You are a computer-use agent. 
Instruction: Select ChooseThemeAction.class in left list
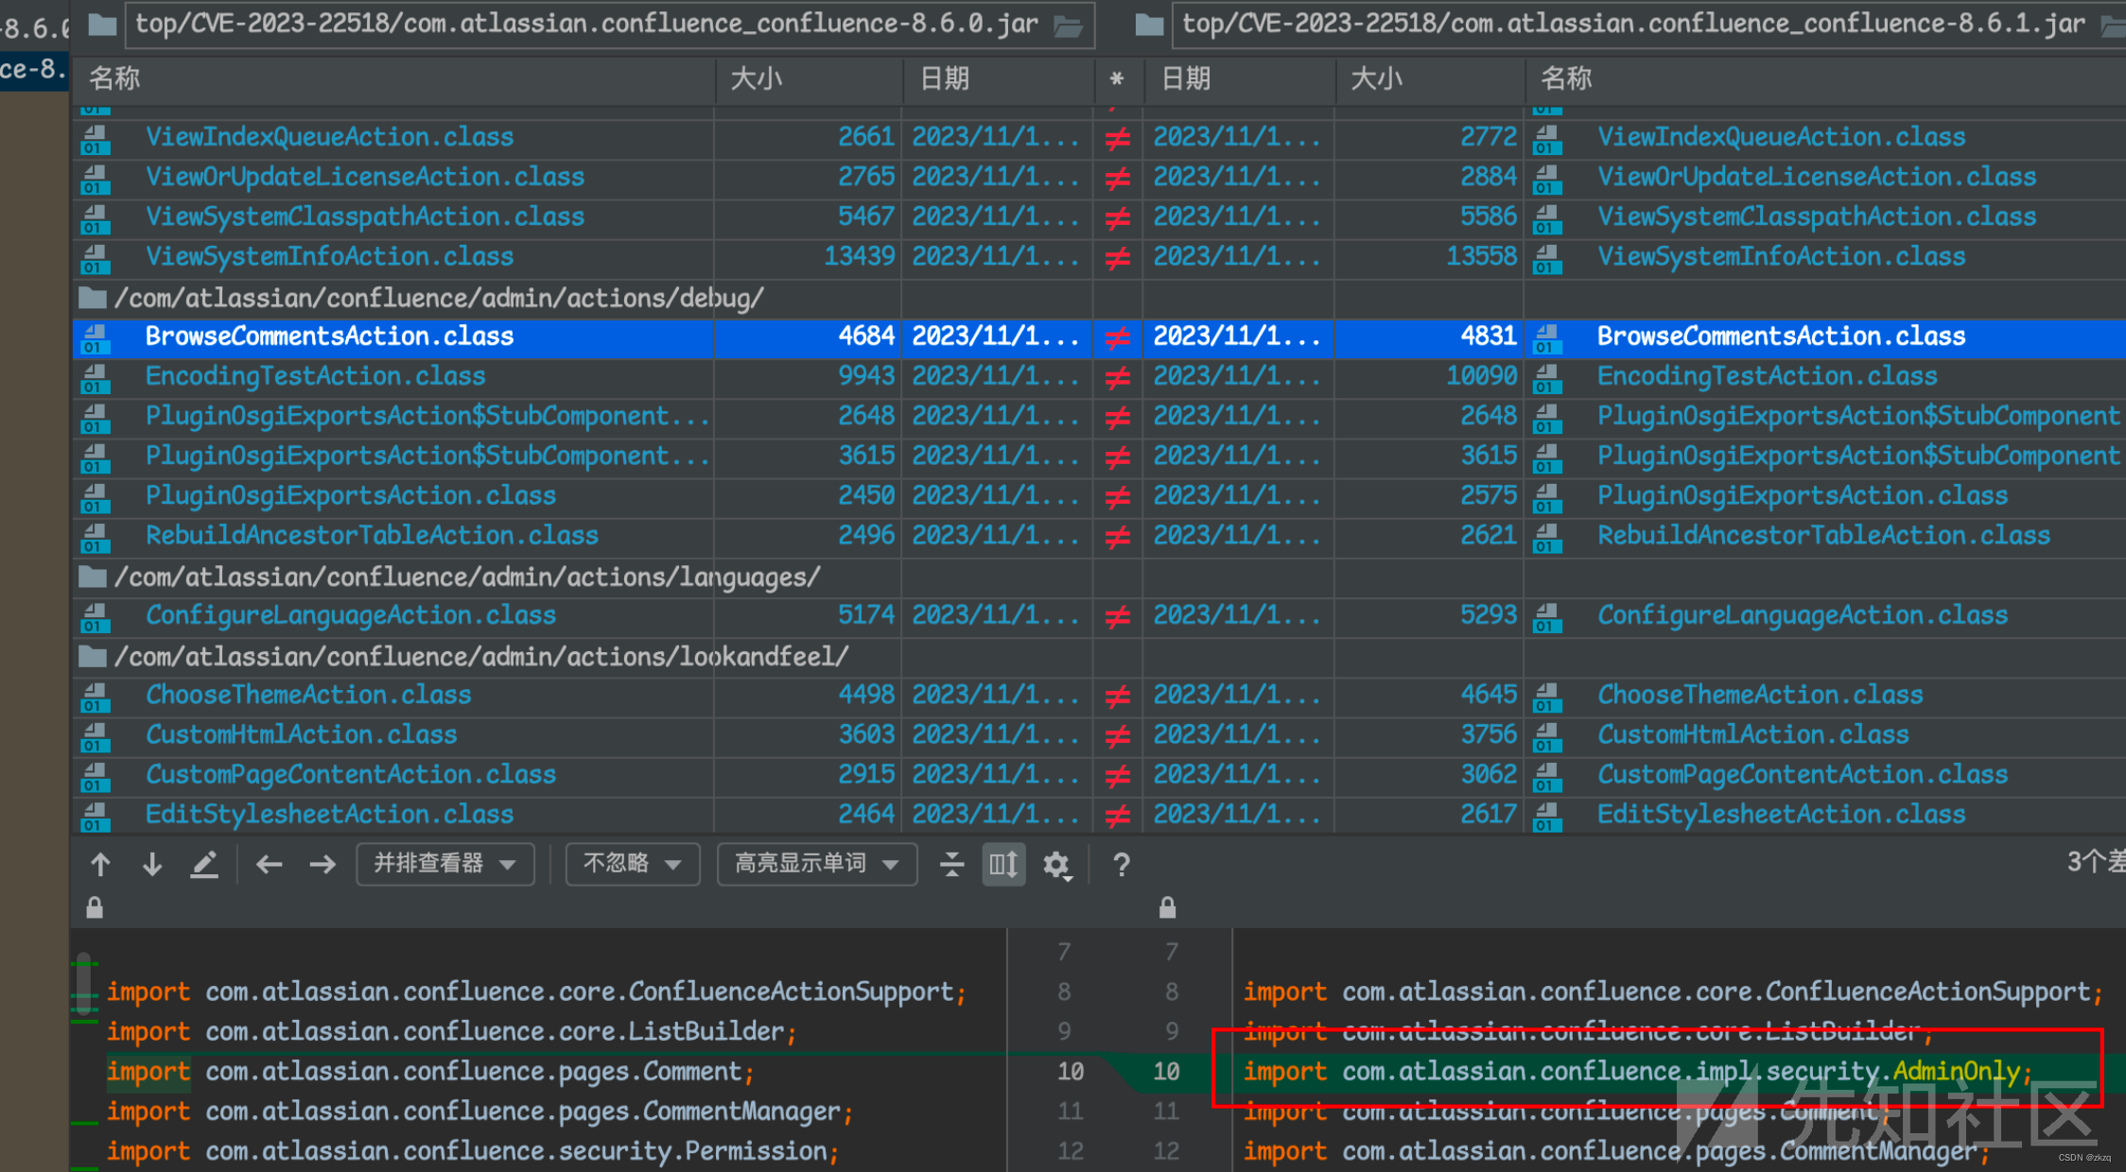tap(308, 695)
